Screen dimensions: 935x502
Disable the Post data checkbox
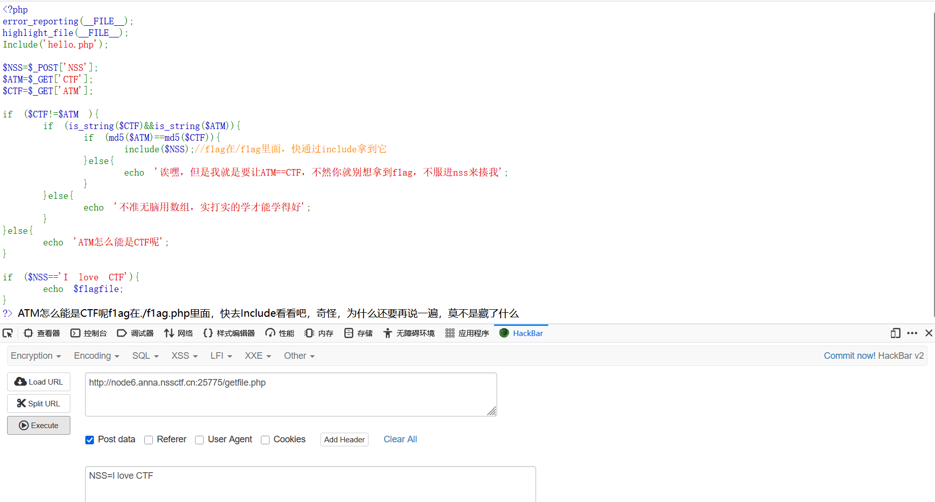90,440
